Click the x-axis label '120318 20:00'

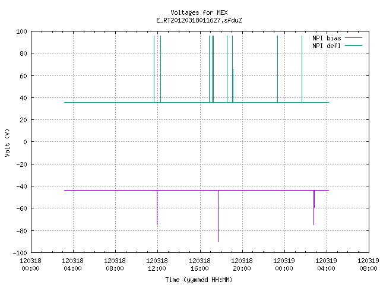242,265
